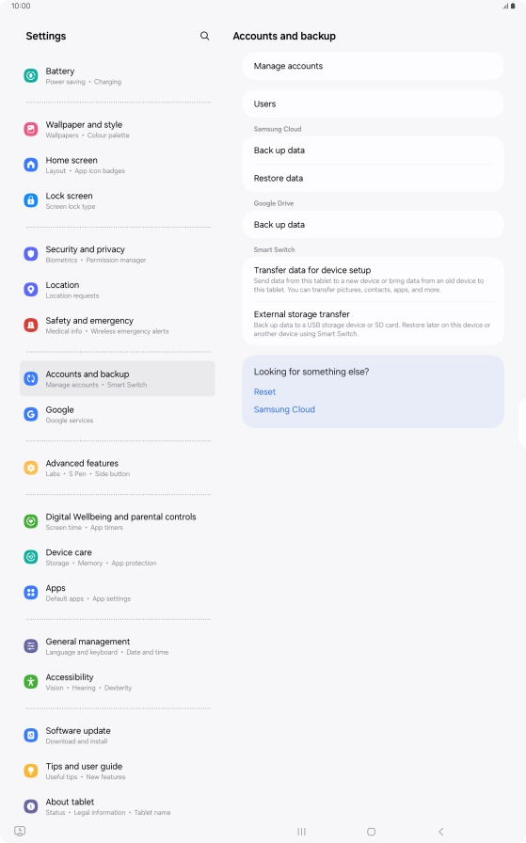
Task: Select Software update in the sidebar
Action: (118, 736)
